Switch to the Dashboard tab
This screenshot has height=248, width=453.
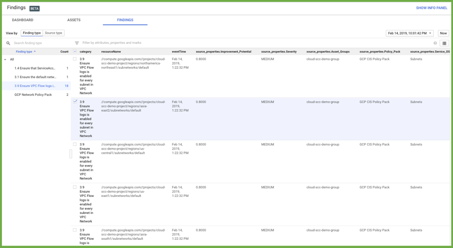tap(23, 20)
